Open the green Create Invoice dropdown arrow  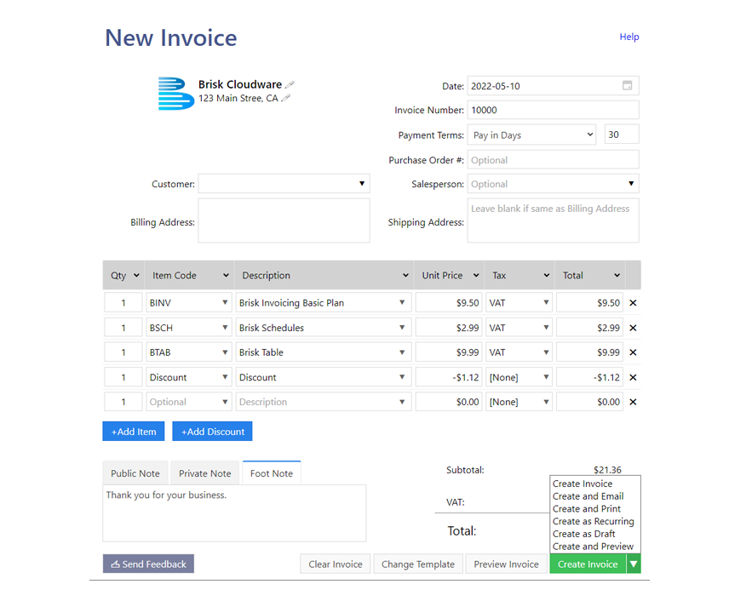[634, 564]
